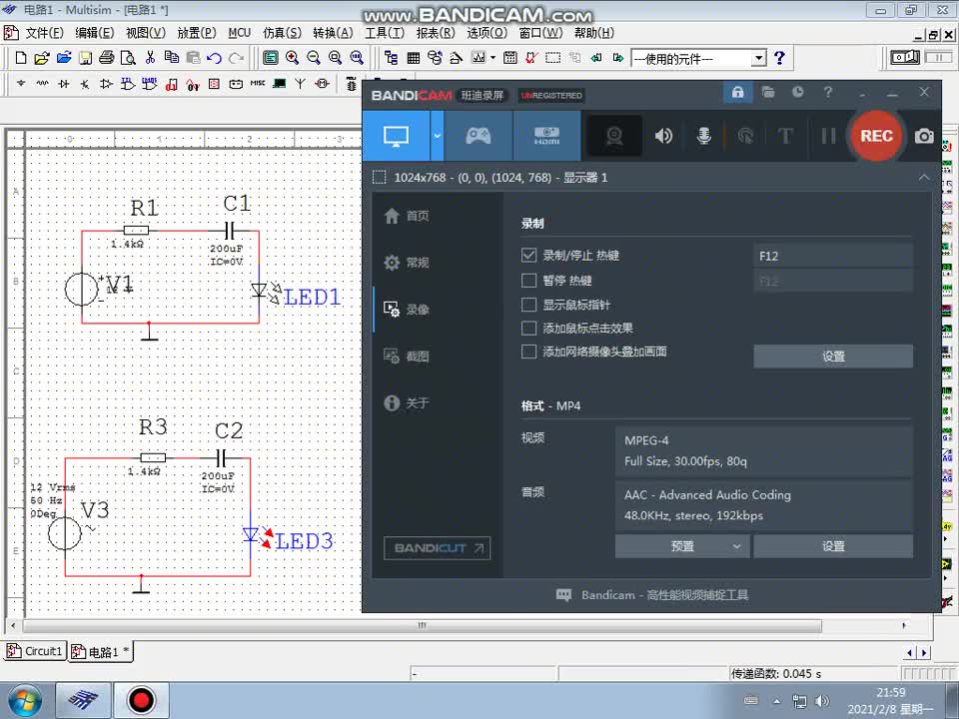Open the Spreadsheet view grid icon

pos(414,58)
